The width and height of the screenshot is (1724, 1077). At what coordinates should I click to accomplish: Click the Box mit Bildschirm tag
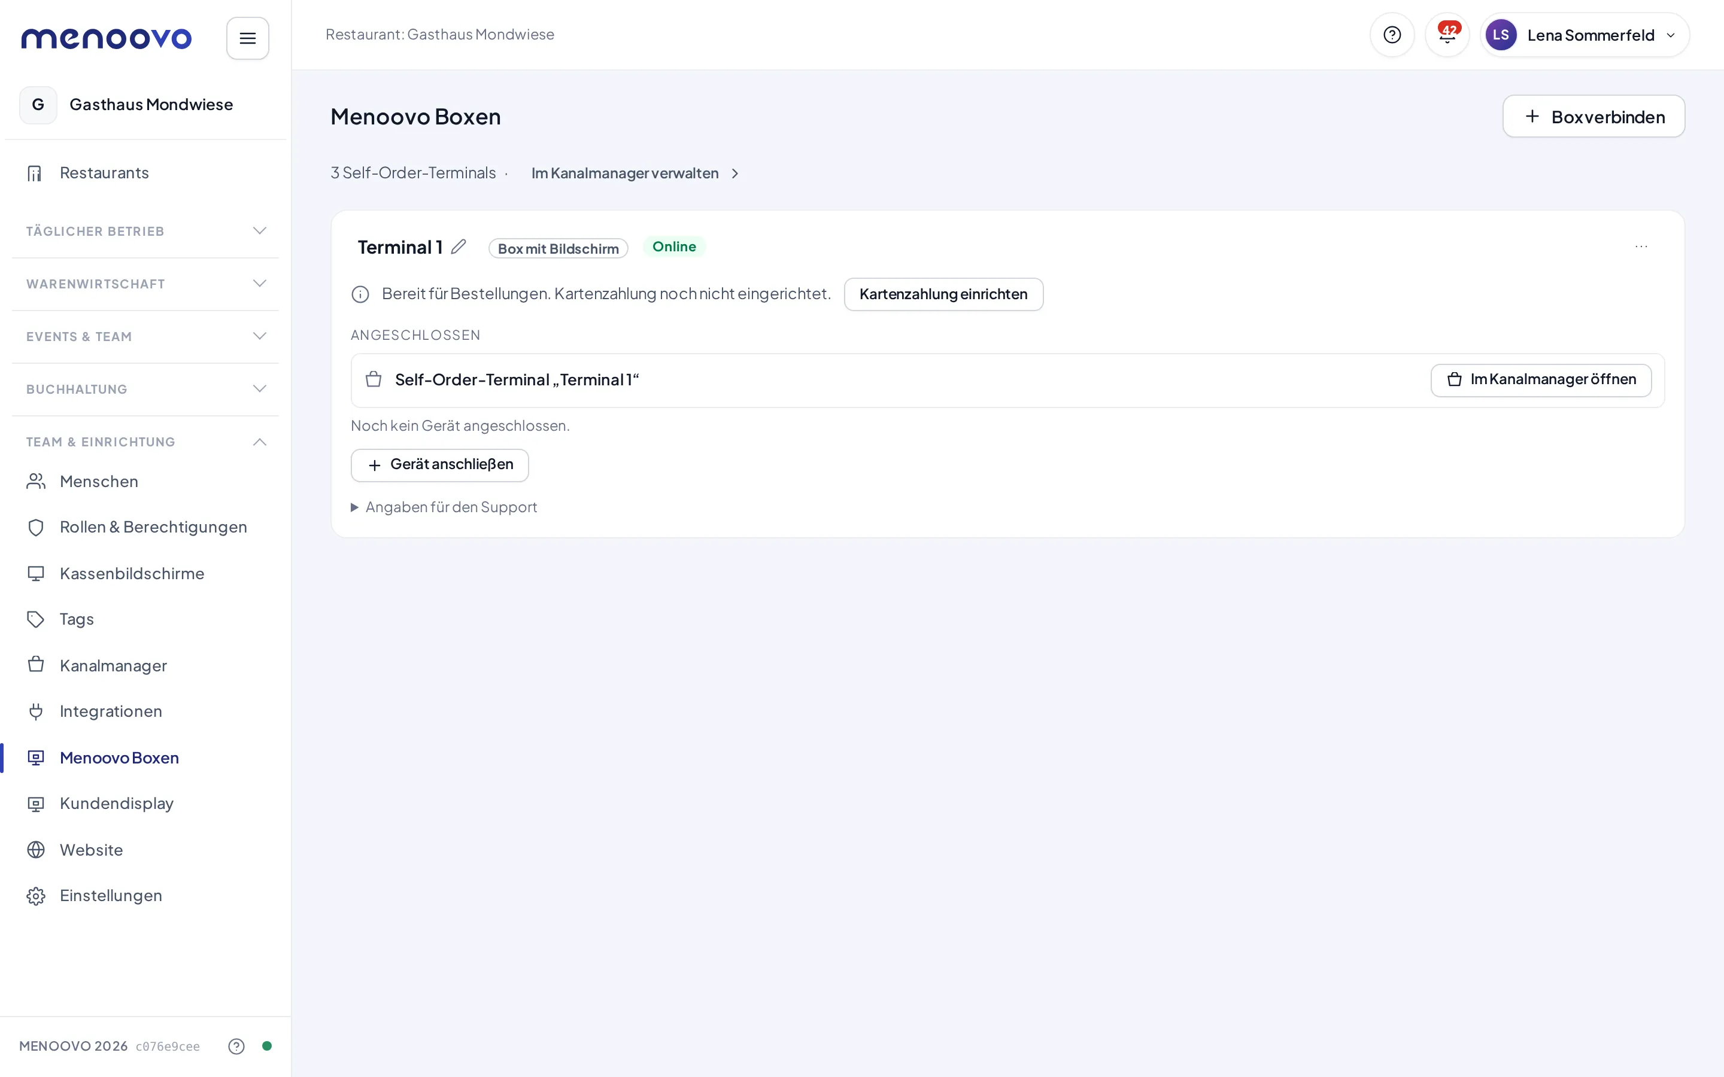[x=558, y=248]
